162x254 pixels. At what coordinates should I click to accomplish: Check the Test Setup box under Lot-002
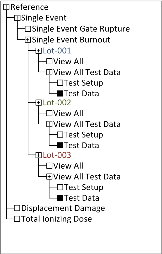(60, 134)
